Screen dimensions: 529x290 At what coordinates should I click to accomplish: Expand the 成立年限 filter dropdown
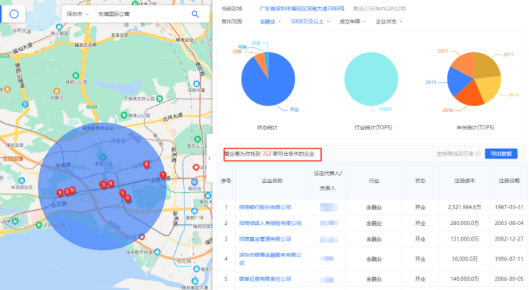353,22
